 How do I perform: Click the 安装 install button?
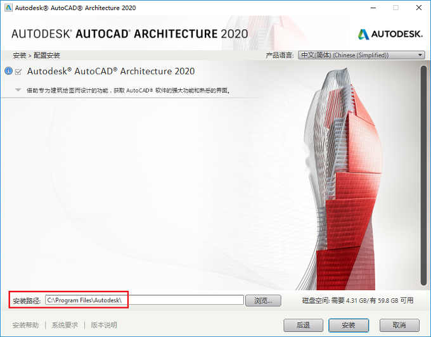coord(349,325)
